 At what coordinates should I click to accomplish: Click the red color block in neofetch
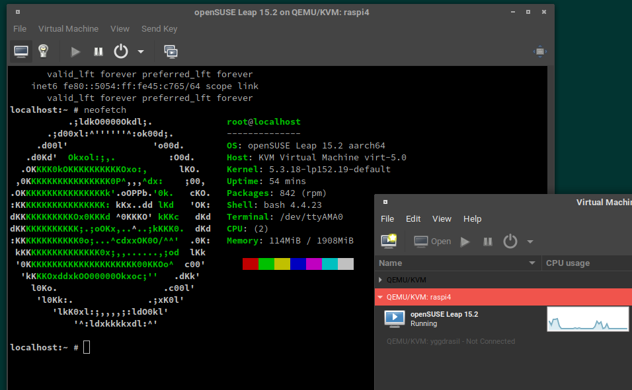(251, 264)
